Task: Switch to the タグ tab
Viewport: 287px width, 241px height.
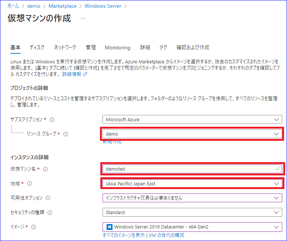Action: point(163,48)
